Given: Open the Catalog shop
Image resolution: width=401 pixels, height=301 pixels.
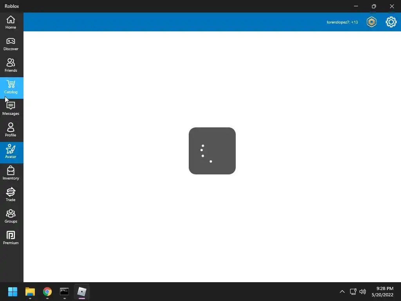Looking at the screenshot, I should 11,87.
